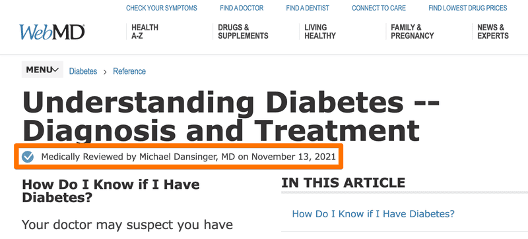
Task: Open Drugs & Supplements menu
Action: point(243,32)
